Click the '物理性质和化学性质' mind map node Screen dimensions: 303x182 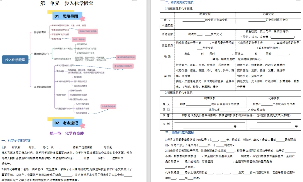pyautogui.click(x=60, y=34)
